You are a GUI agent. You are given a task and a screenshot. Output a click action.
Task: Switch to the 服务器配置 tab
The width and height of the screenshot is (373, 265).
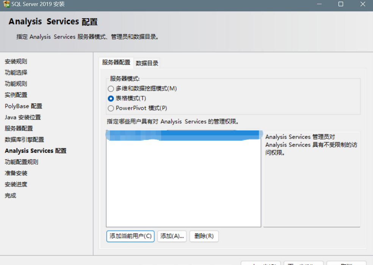point(116,63)
